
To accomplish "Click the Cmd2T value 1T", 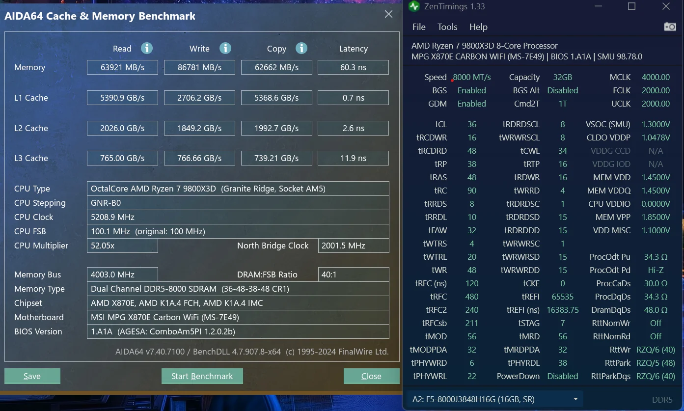I will coord(563,104).
